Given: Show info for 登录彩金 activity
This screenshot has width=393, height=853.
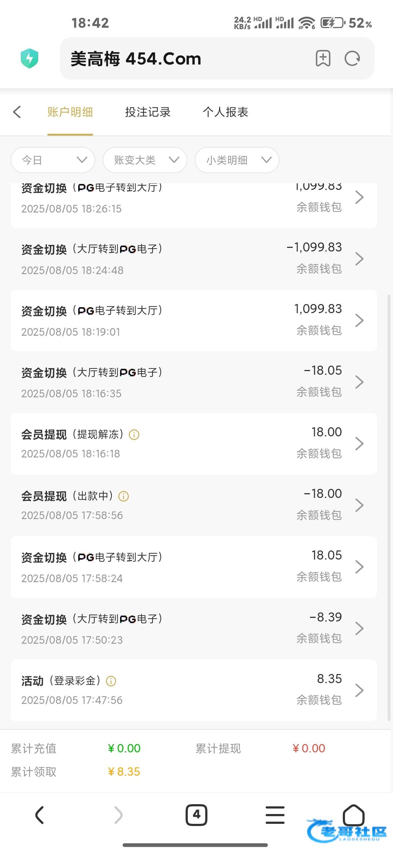Looking at the screenshot, I should click(x=111, y=681).
